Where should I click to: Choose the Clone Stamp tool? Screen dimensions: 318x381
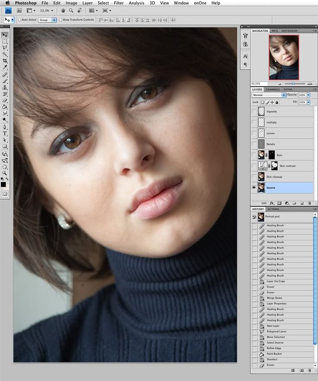5,87
